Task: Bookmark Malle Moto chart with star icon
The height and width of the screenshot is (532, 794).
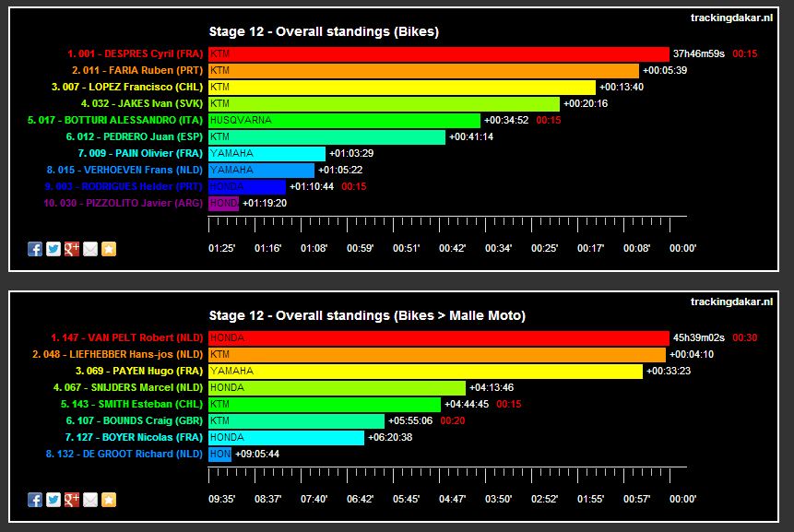Action: click(x=109, y=500)
